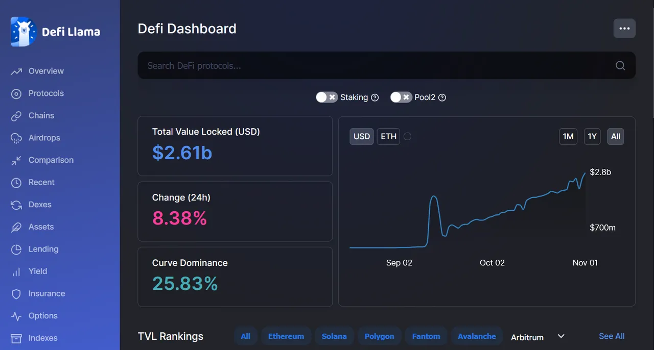Click the Defi Llama logo icon
The image size is (654, 350).
pos(24,32)
